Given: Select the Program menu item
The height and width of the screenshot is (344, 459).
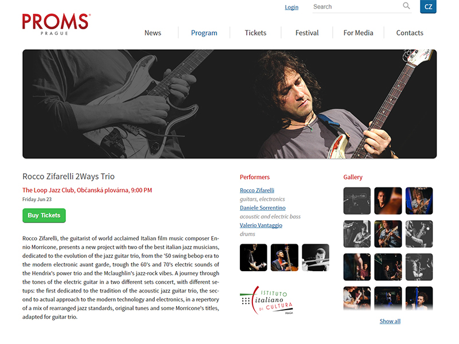Looking at the screenshot, I should coord(204,33).
